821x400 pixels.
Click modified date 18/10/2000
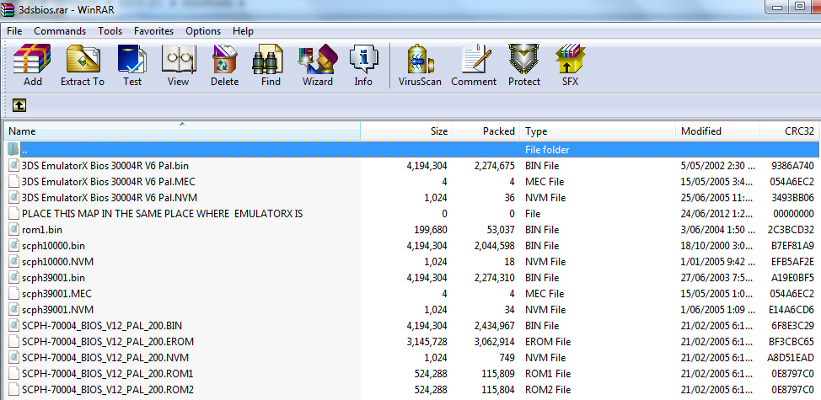point(718,246)
